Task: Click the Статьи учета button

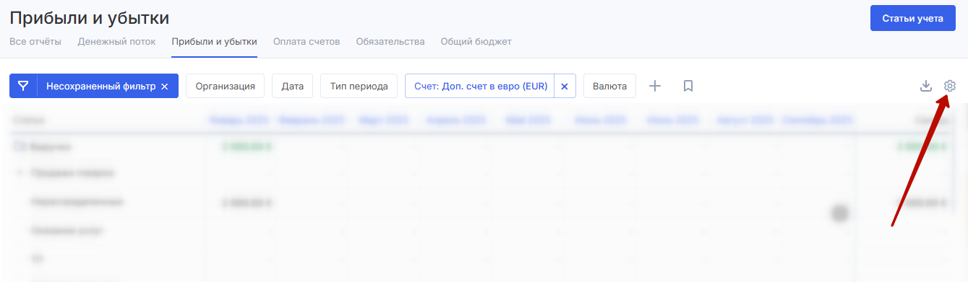Action: point(913,18)
